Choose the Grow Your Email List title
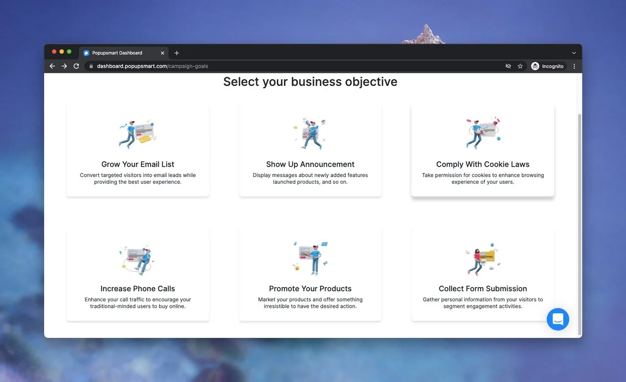Screen dimensions: 626x382 [x=137, y=164]
